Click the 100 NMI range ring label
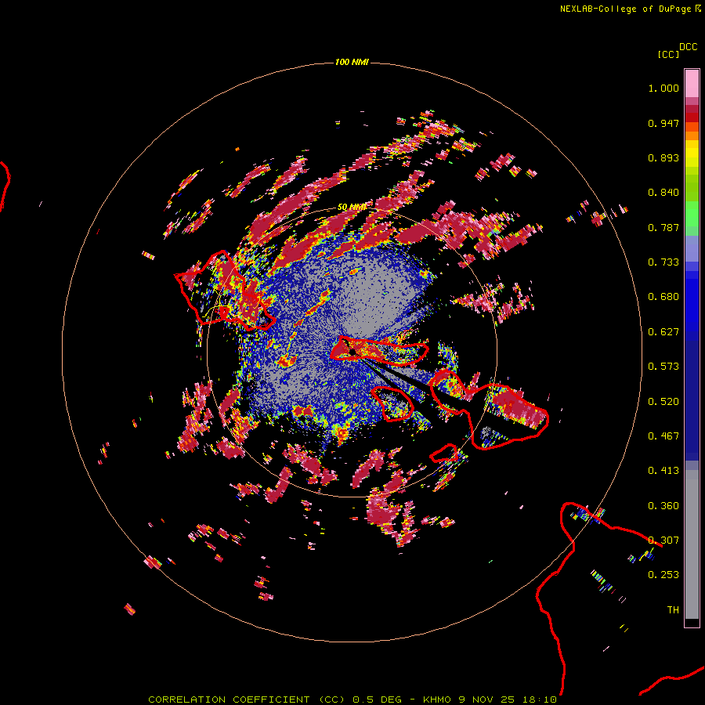This screenshot has height=705, width=705. [352, 62]
